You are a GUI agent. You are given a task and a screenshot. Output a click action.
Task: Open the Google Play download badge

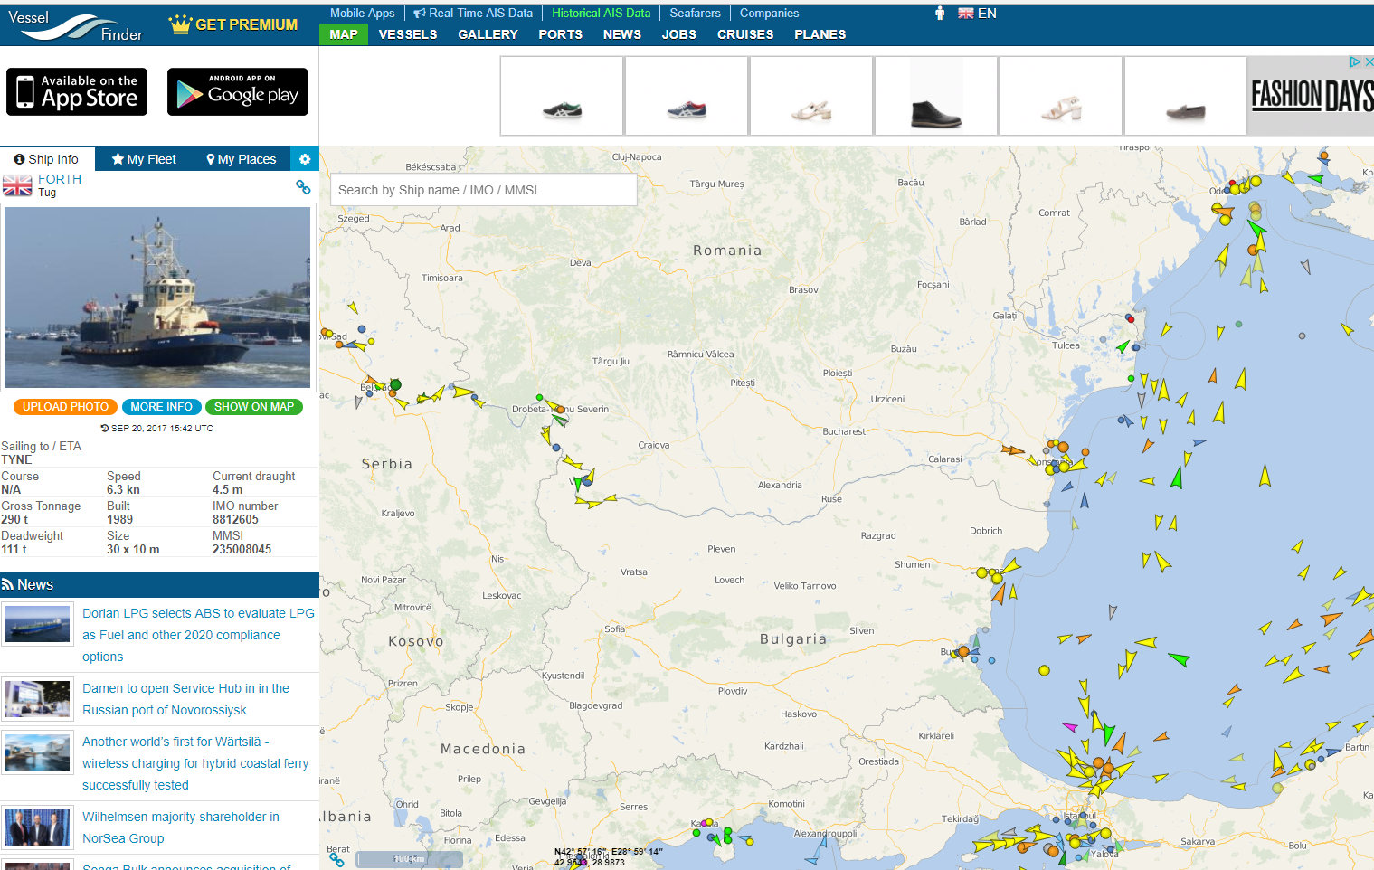238,92
